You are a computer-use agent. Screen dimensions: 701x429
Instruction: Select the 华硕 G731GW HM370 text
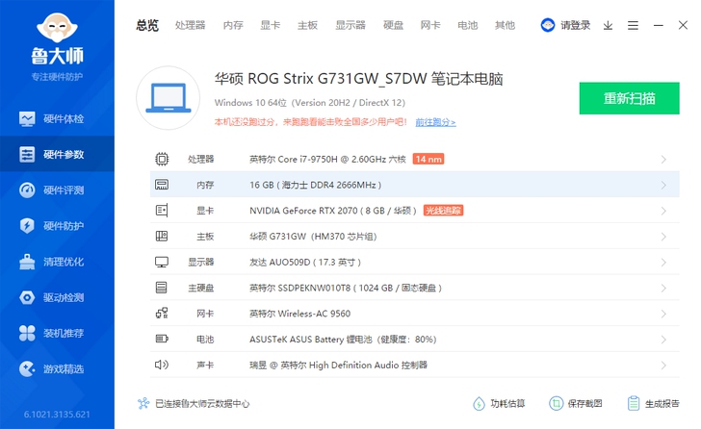(313, 237)
